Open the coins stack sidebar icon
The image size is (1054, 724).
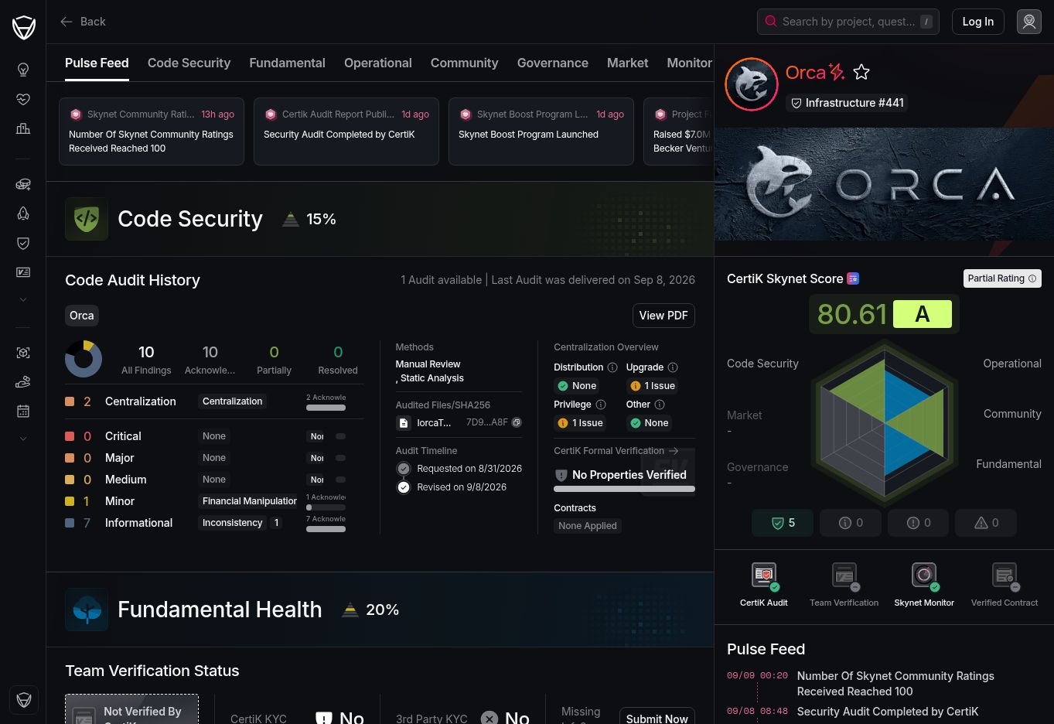coord(23,184)
